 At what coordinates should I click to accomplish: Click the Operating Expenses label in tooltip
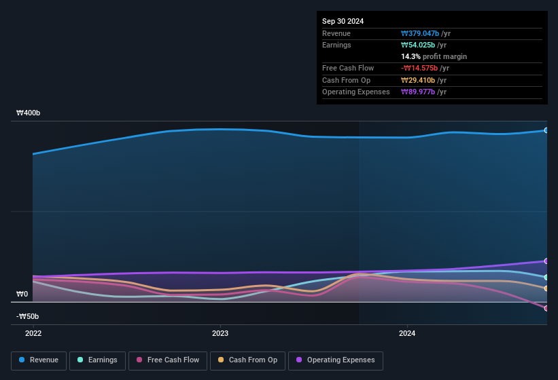click(x=356, y=92)
